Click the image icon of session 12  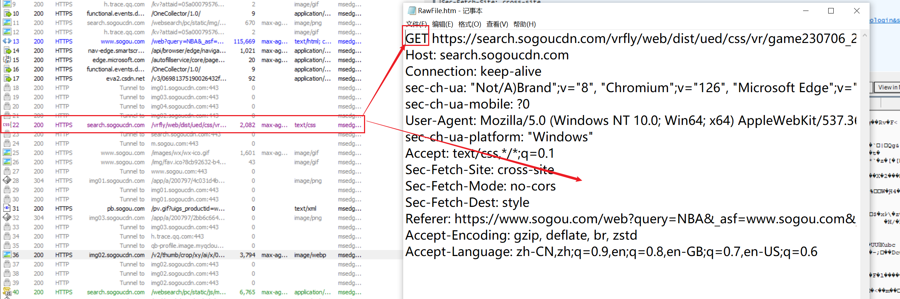(7, 32)
